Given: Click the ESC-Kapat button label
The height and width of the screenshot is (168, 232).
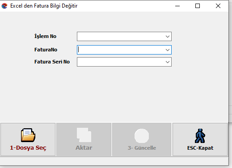Looking at the screenshot, I should [200, 148].
